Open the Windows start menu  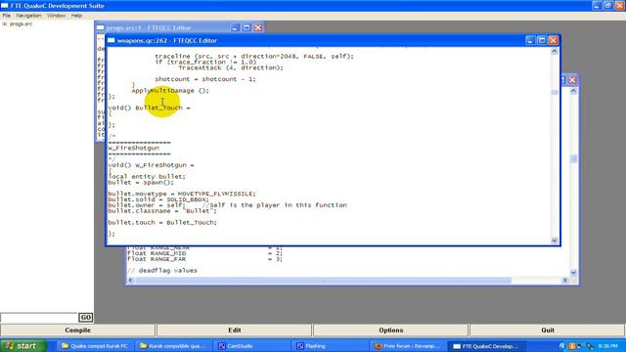pos(22,345)
